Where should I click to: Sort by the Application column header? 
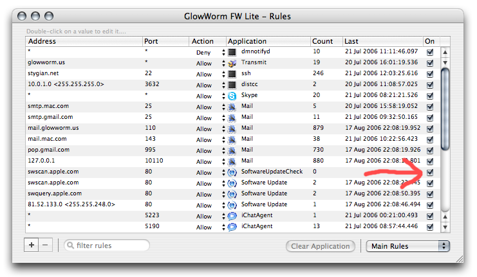pyautogui.click(x=268, y=41)
